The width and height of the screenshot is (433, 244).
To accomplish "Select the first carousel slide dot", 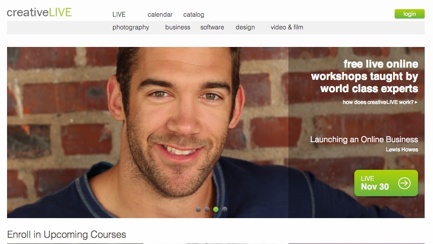I will [x=198, y=209].
